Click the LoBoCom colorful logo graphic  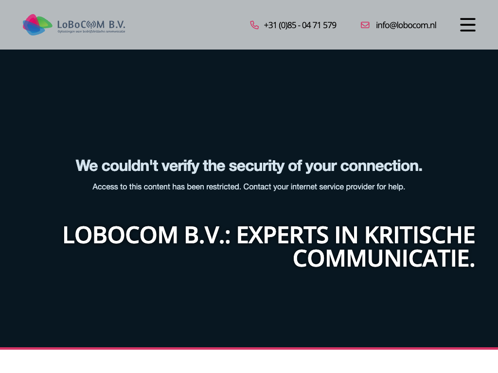37,25
